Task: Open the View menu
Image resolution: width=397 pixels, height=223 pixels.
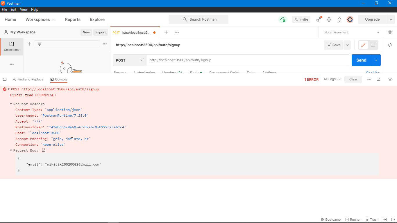Action: [24, 10]
